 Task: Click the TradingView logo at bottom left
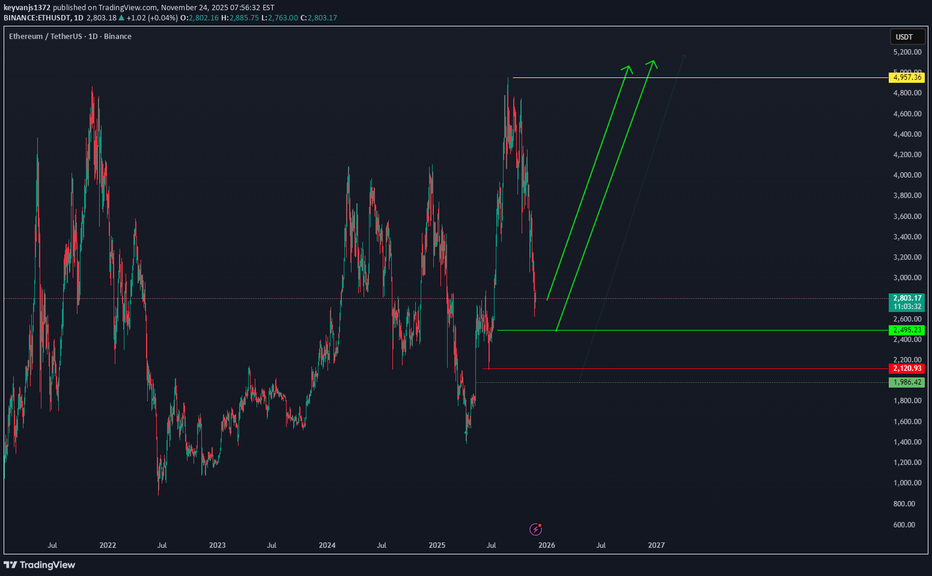[40, 565]
